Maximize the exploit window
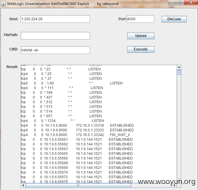The height and width of the screenshot is (190, 198). pyautogui.click(x=180, y=3)
